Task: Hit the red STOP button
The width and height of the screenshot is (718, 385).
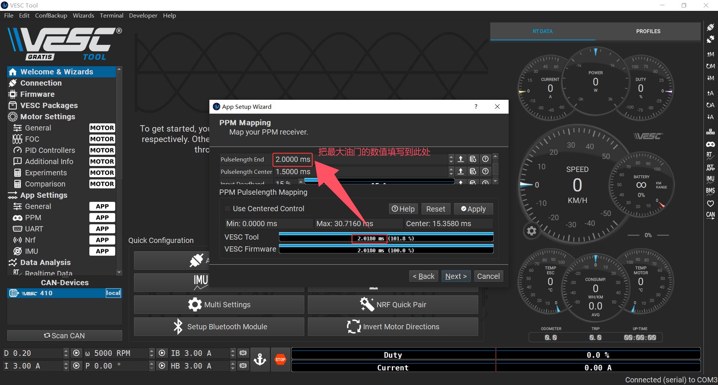Action: pos(280,360)
